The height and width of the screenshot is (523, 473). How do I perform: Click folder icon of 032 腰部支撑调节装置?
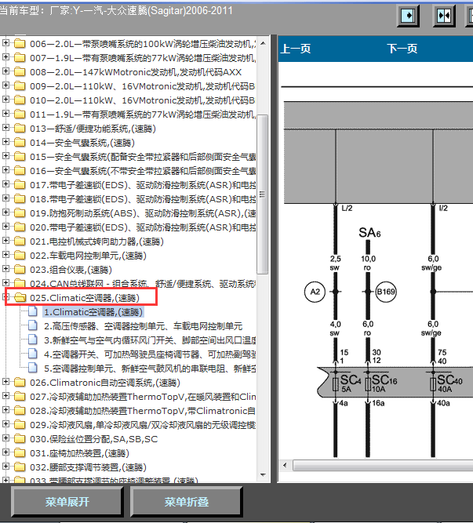pyautogui.click(x=20, y=467)
